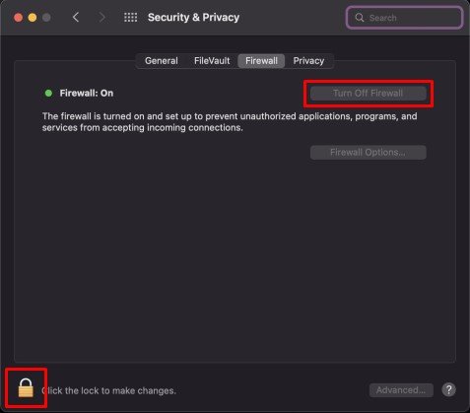The image size is (470, 413).
Task: Open help with the question mark button
Action: click(448, 390)
